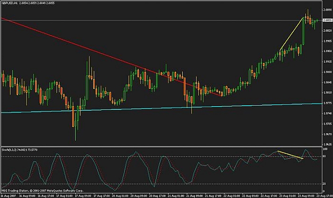
Task: Click the Stochastic 80 level label
Action: click(x=324, y=156)
